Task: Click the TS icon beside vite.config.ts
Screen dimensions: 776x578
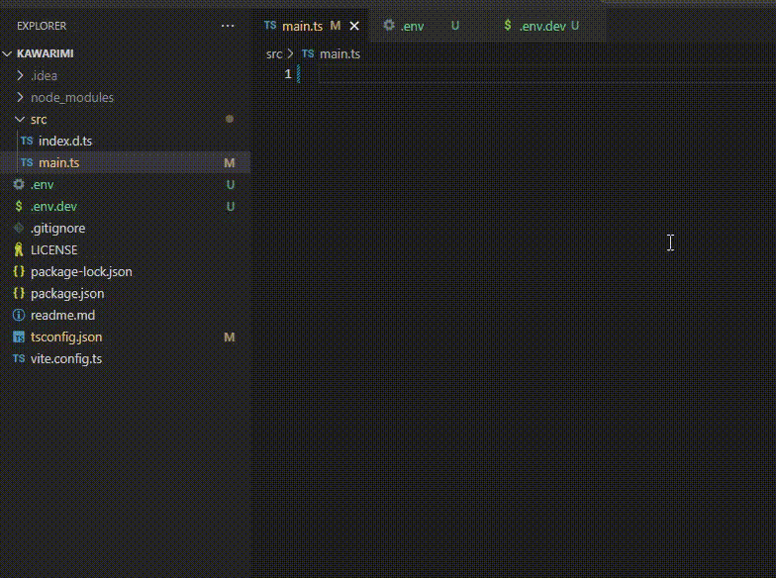Action: click(x=19, y=358)
